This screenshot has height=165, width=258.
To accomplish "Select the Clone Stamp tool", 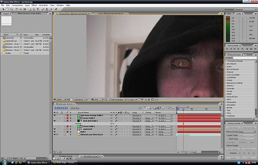I will coord(47,9).
